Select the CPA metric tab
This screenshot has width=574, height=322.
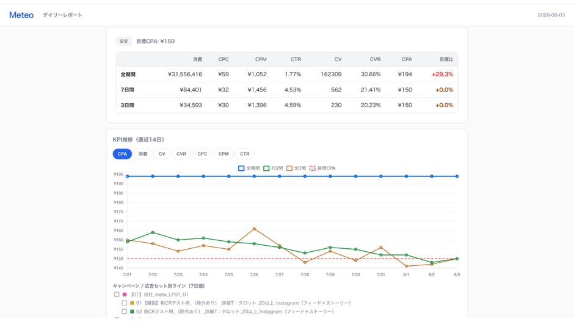[122, 154]
